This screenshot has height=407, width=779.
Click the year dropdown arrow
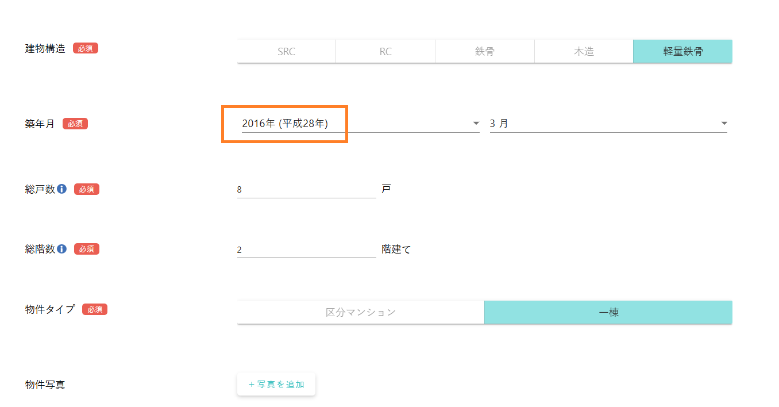476,124
